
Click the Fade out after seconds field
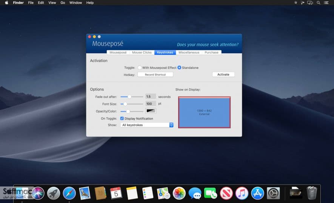(151, 97)
